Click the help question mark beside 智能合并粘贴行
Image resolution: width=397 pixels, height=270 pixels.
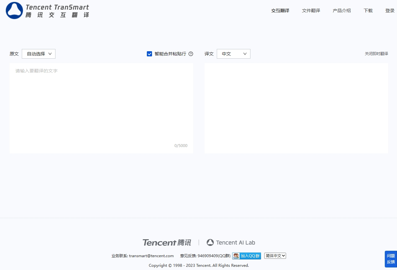(191, 54)
